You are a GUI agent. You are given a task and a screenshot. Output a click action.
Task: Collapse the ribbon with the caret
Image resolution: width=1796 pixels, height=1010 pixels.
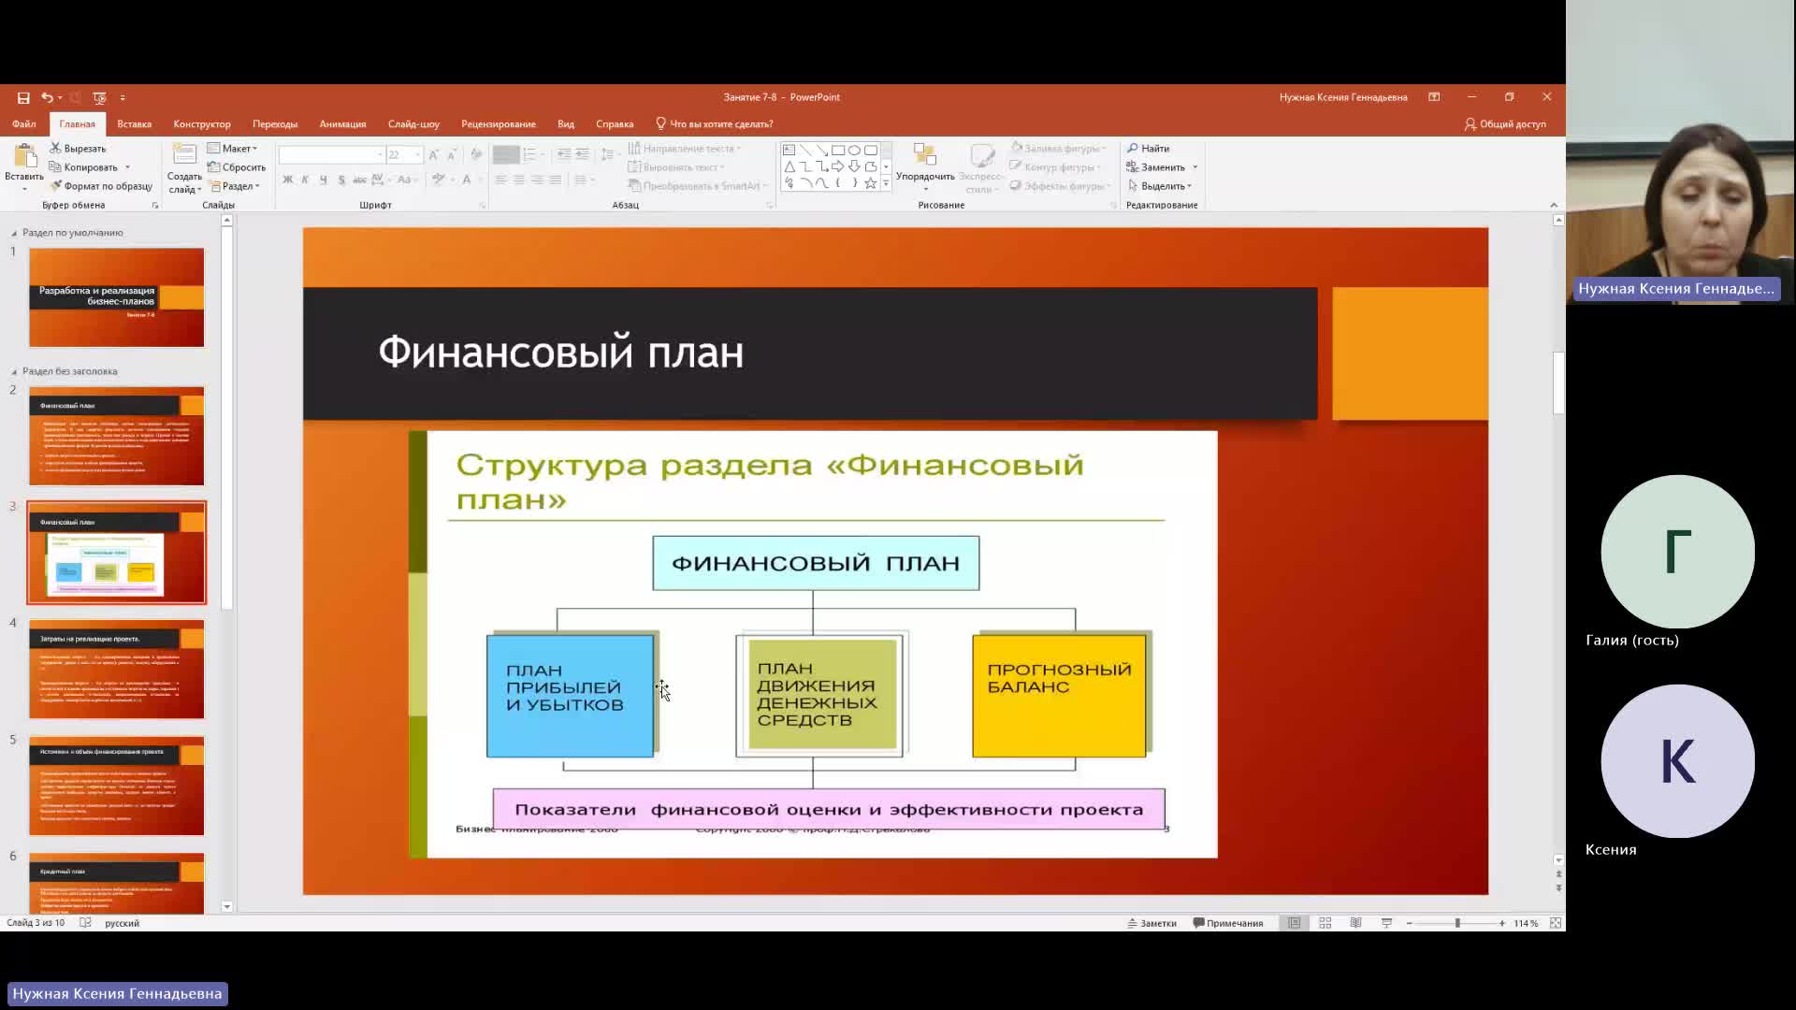point(1554,205)
